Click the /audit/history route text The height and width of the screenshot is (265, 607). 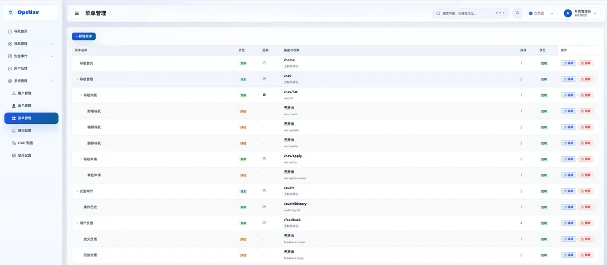(295, 204)
